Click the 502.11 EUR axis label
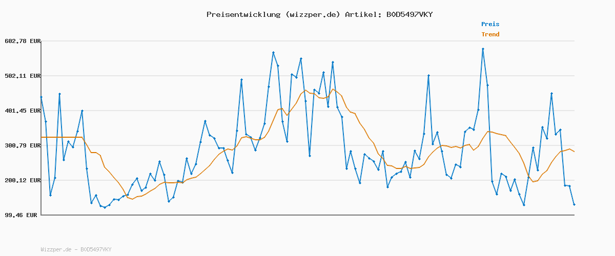Image resolution: width=615 pixels, height=256 pixels. (x=23, y=76)
